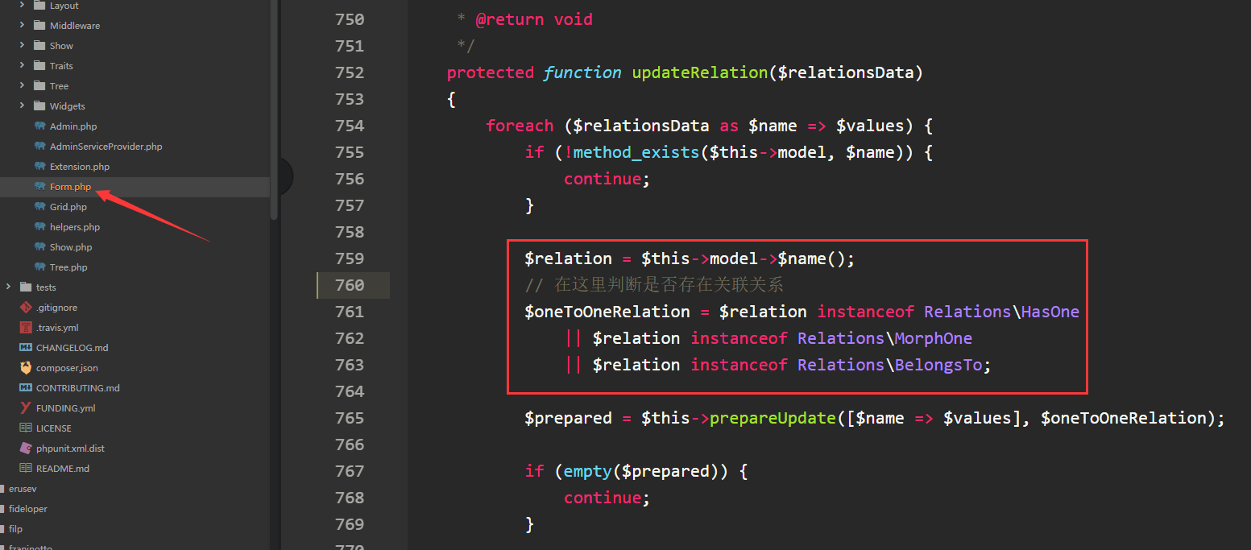Open Grid.php in the sidebar
Screen dimensions: 1251x550
(68, 207)
